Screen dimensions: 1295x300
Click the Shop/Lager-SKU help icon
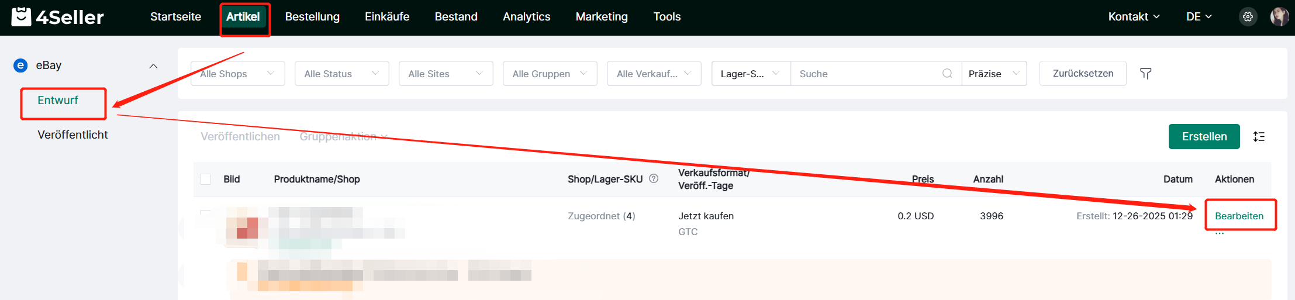coord(654,179)
